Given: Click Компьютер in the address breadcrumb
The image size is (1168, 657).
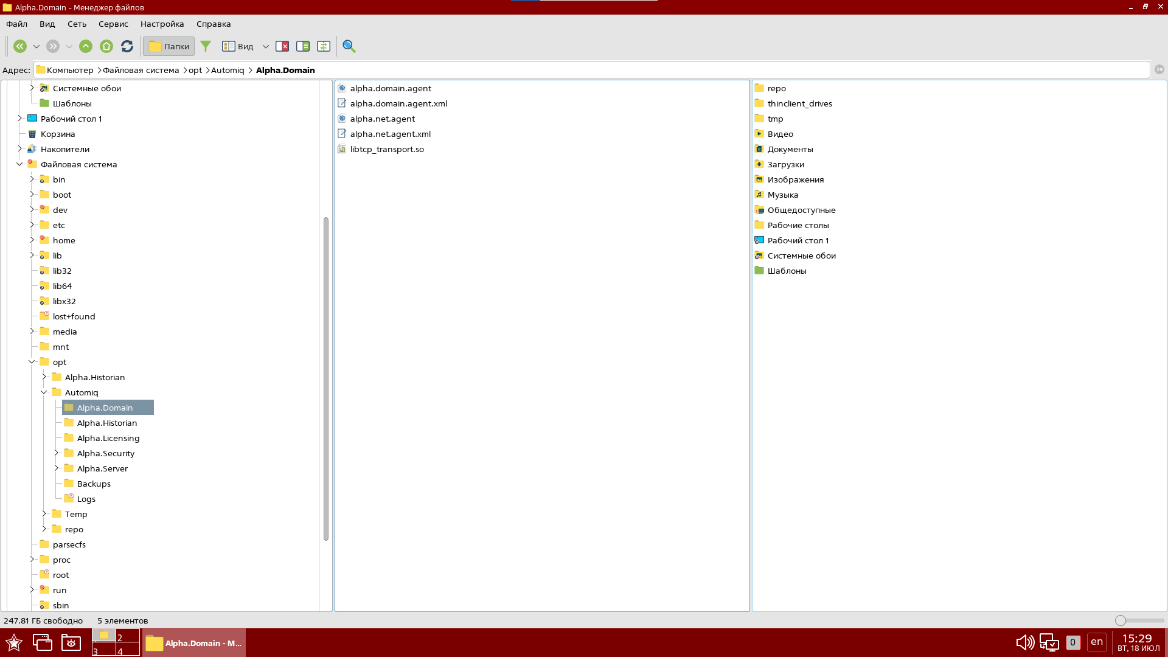Looking at the screenshot, I should [x=70, y=70].
